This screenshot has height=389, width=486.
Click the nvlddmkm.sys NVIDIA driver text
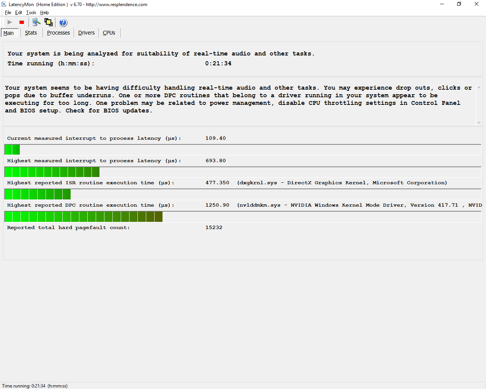pos(360,205)
